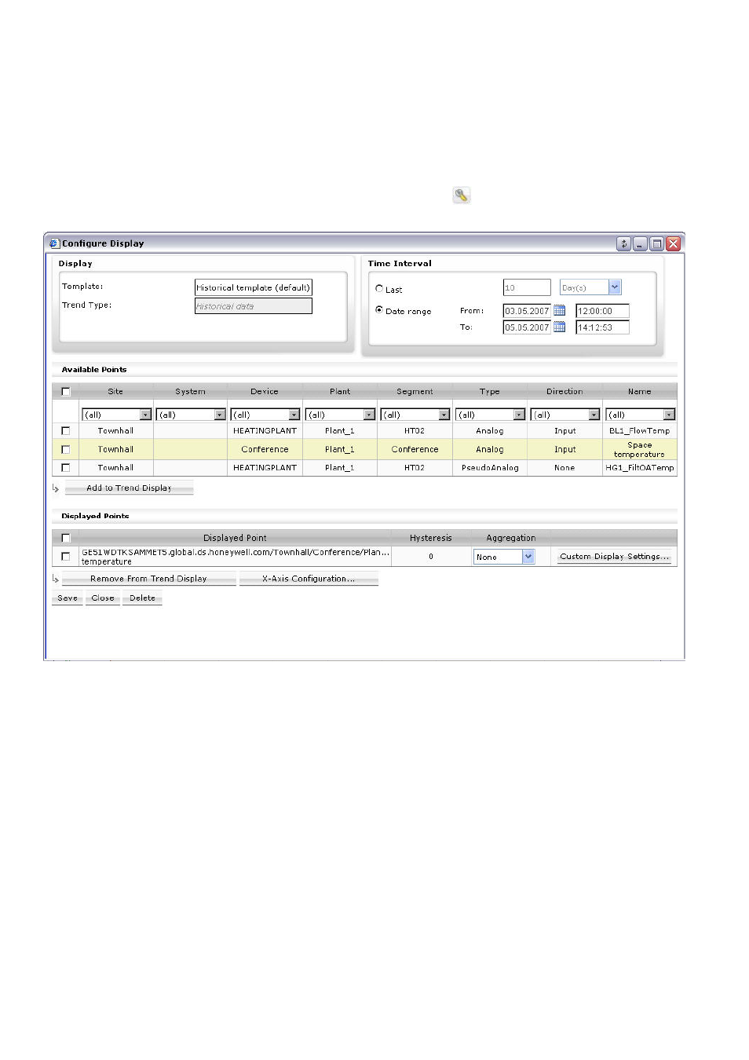The width and height of the screenshot is (749, 1060).
Task: Open the System filter dropdown
Action: pos(191,415)
